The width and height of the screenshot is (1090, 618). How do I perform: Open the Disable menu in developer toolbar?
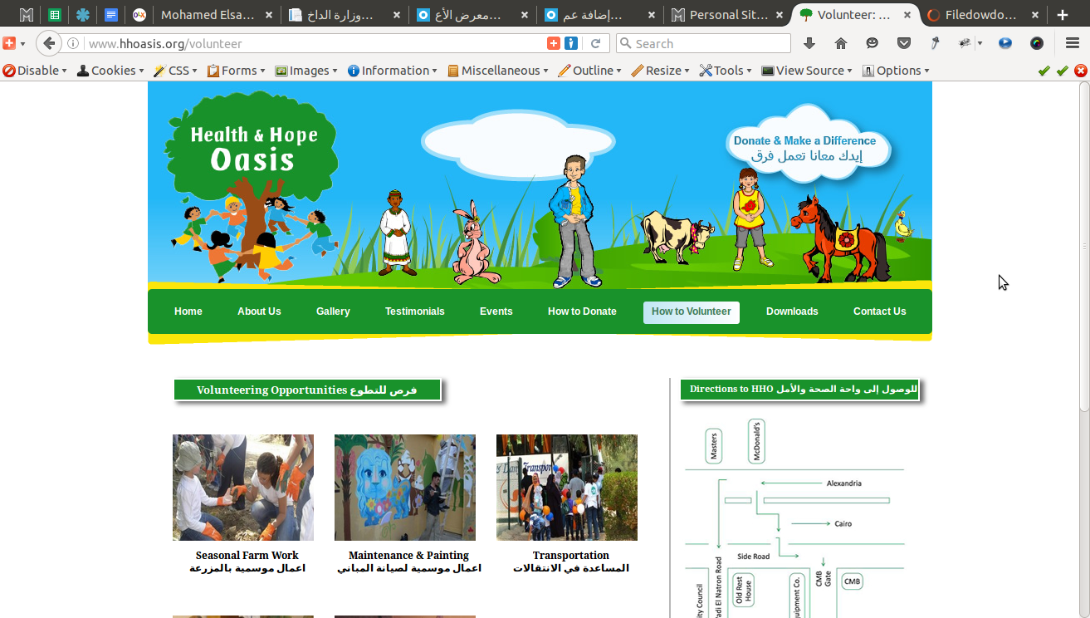(36, 71)
